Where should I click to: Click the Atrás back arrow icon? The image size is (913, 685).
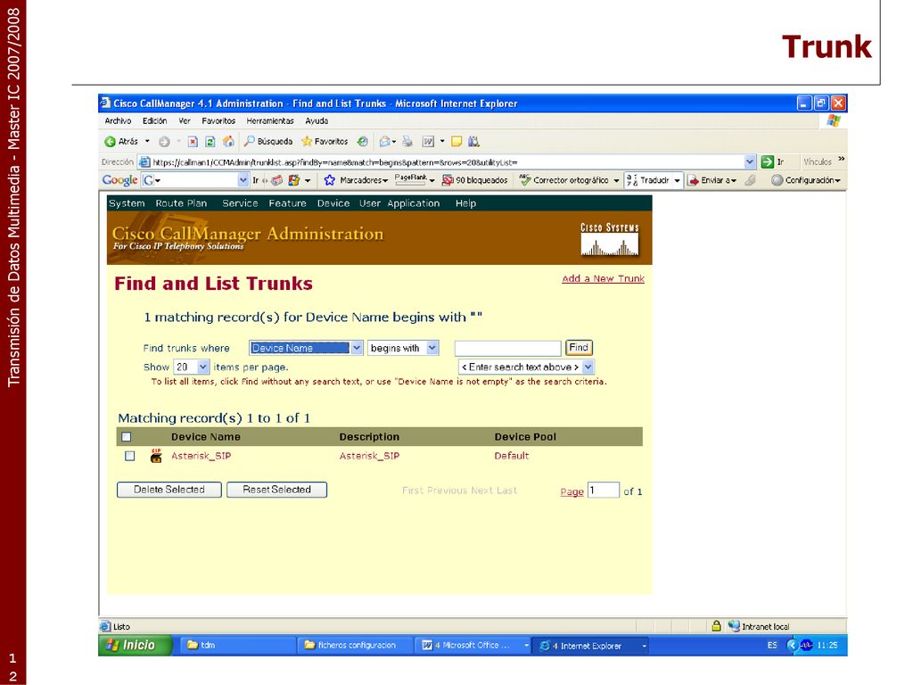pyautogui.click(x=110, y=142)
